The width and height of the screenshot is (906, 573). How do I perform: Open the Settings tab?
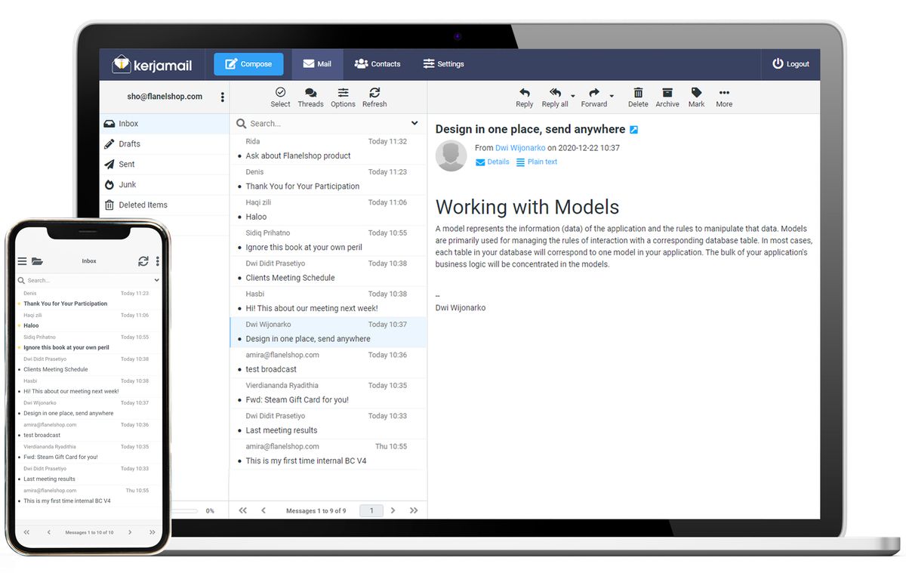[x=444, y=64]
